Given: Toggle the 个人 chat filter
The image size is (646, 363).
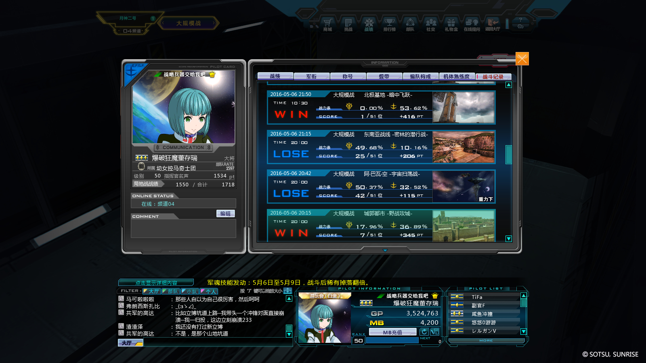Looking at the screenshot, I should 209,291.
